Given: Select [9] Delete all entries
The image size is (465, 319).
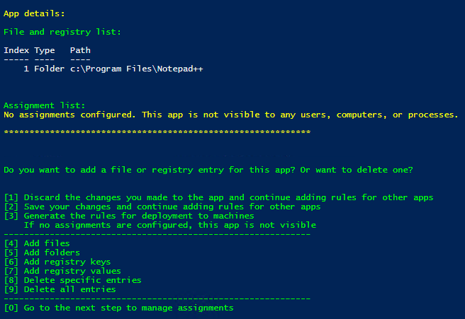Looking at the screenshot, I should coord(60,289).
